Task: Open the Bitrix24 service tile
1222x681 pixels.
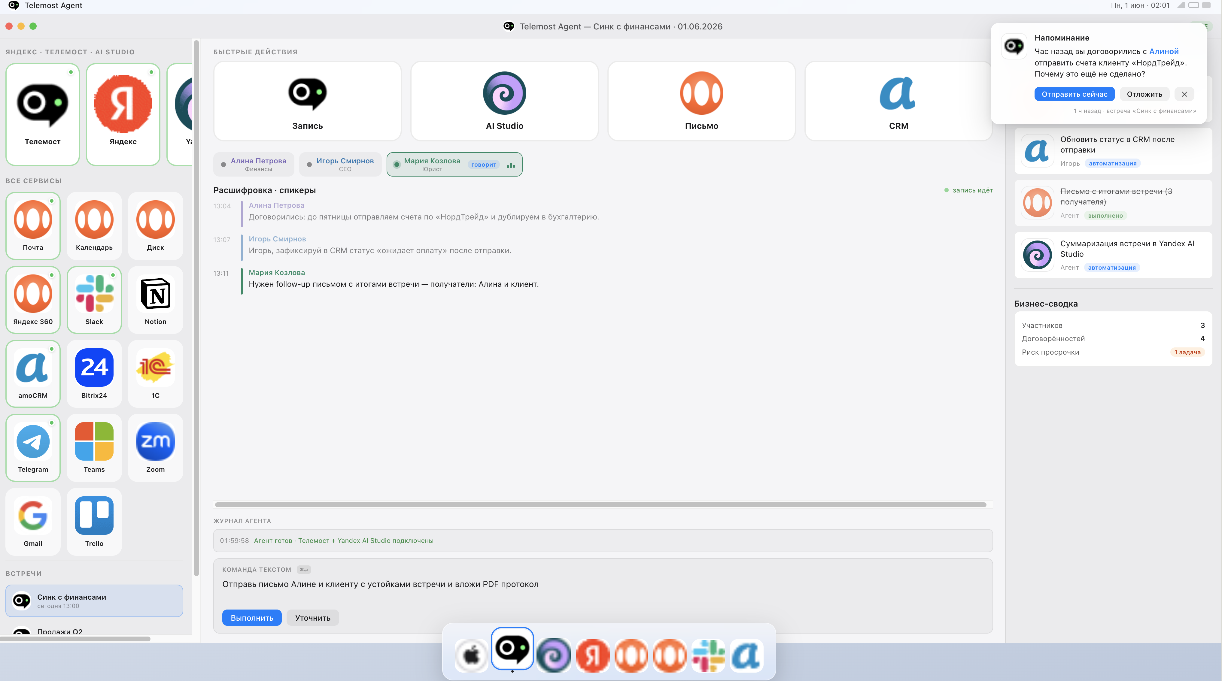Action: 94,373
